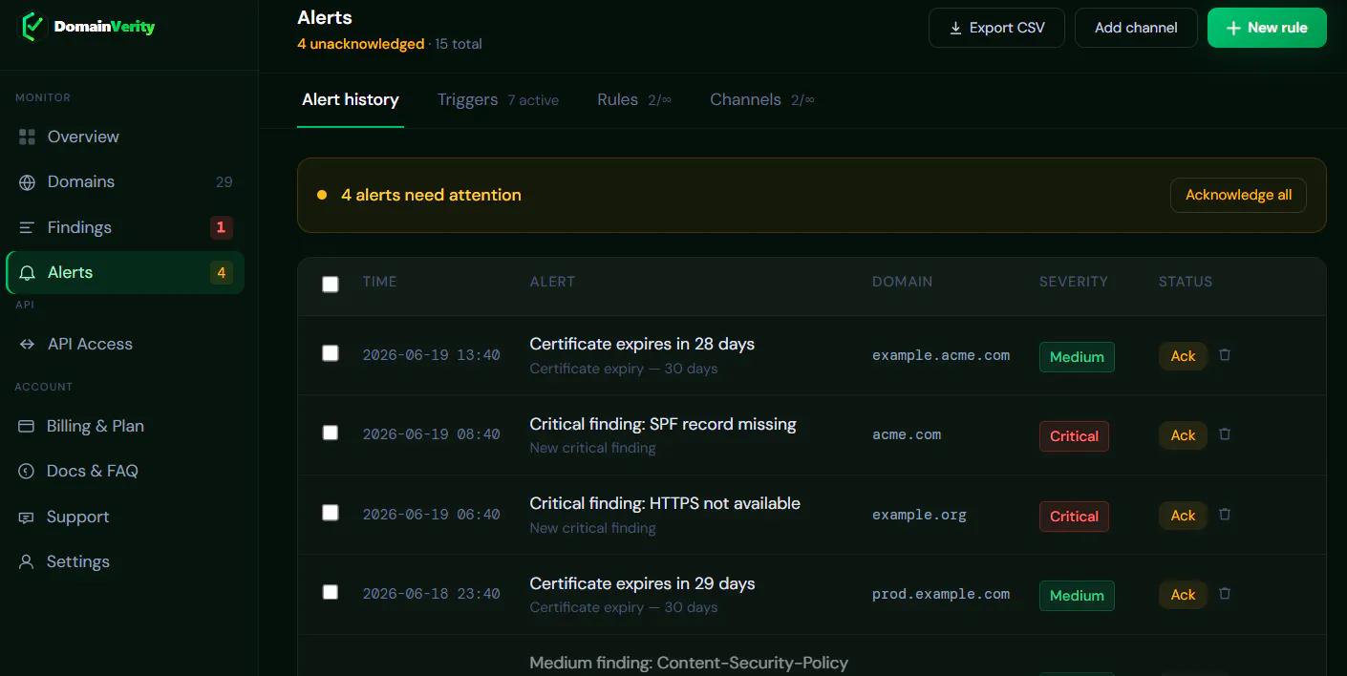
Task: Click the Medium badge for prod.example.com
Action: point(1077,596)
